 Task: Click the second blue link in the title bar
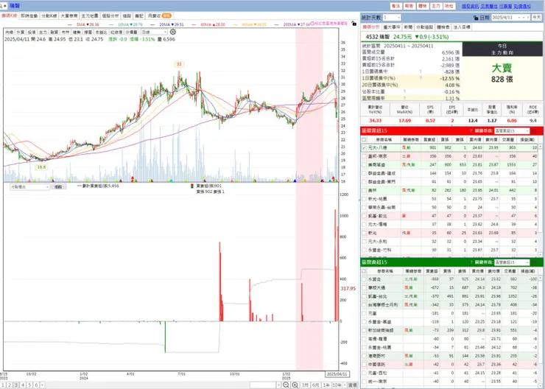point(489,6)
